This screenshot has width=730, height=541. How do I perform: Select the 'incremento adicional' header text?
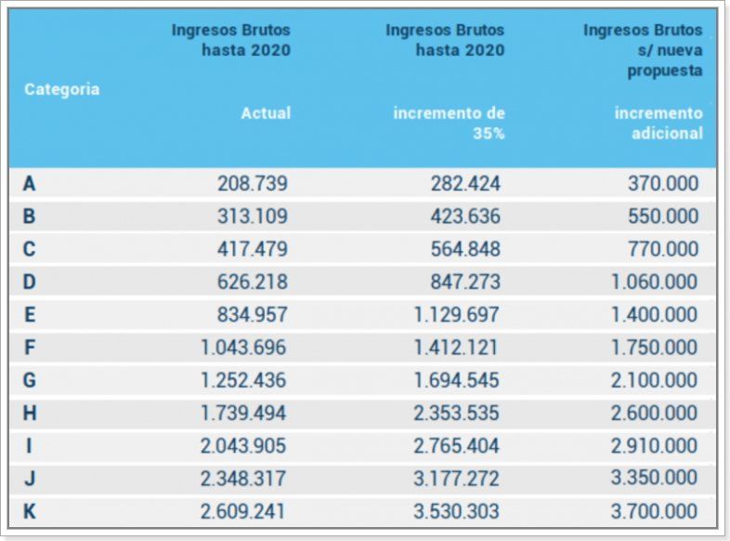pyautogui.click(x=658, y=123)
